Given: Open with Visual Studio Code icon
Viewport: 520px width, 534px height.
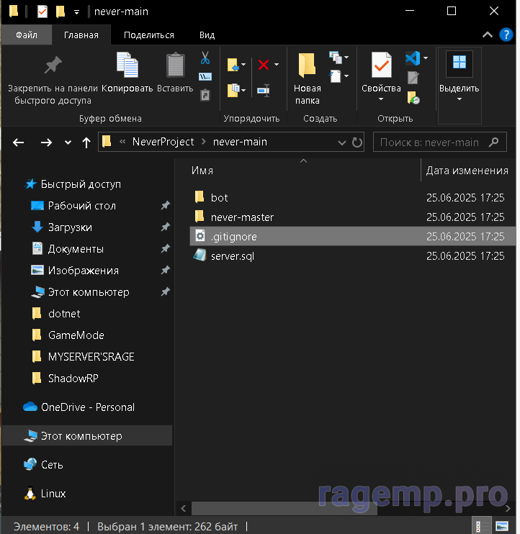Looking at the screenshot, I should 413,58.
